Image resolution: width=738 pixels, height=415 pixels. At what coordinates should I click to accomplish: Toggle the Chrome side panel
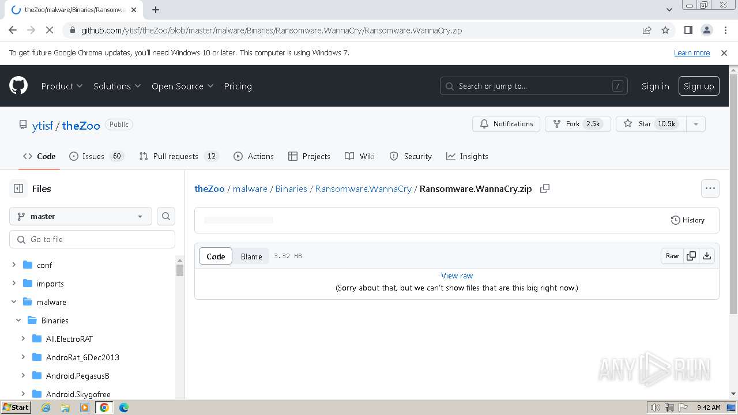click(x=688, y=30)
